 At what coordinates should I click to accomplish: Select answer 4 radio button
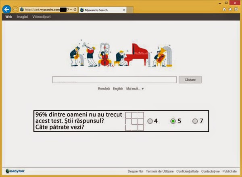150,121
